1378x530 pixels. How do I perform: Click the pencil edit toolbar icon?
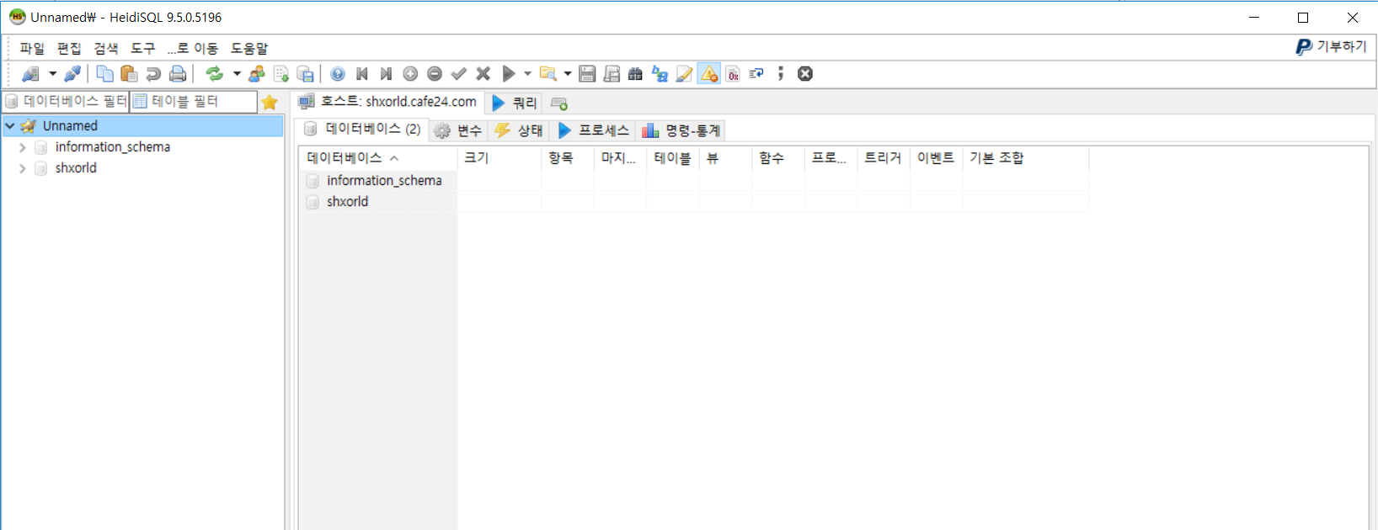click(685, 74)
